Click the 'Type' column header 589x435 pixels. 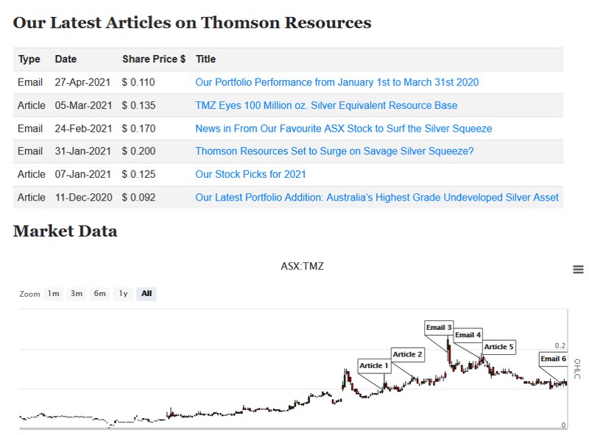click(29, 60)
